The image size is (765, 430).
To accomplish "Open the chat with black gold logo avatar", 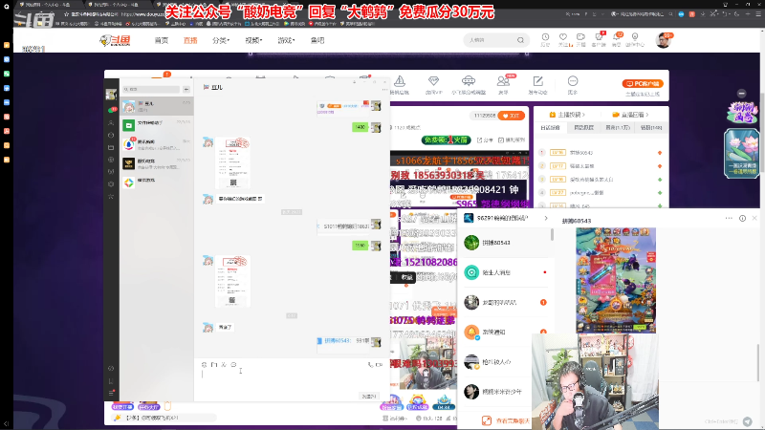I will point(157,163).
